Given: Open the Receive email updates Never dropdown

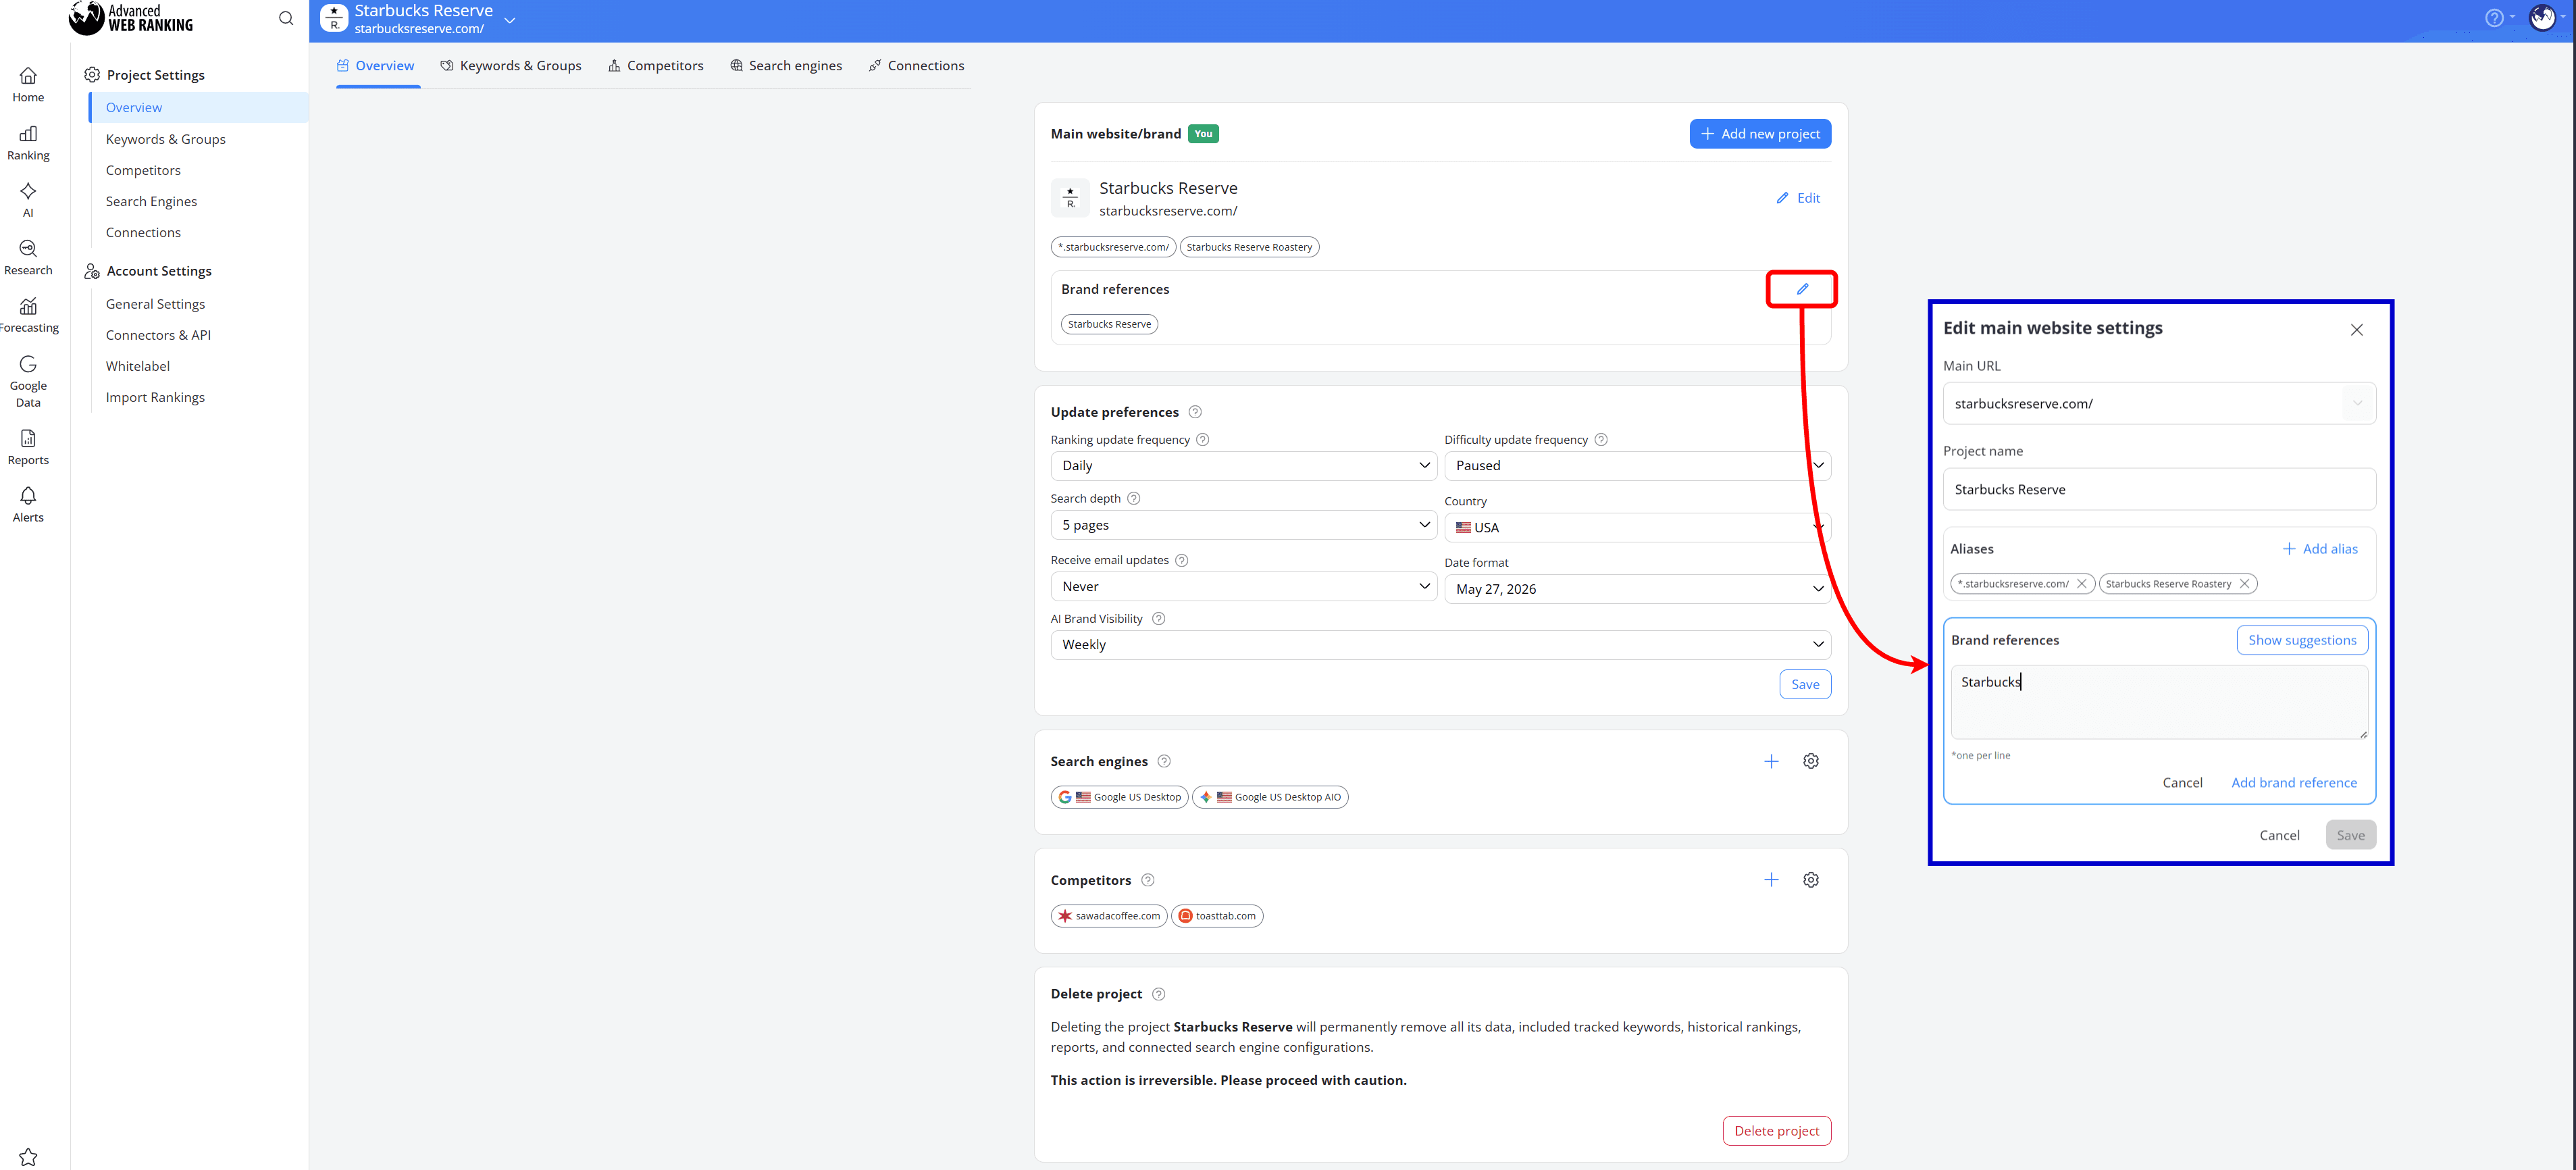Looking at the screenshot, I should [x=1244, y=587].
